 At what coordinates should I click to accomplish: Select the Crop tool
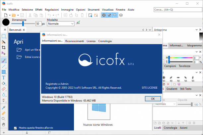4,47
